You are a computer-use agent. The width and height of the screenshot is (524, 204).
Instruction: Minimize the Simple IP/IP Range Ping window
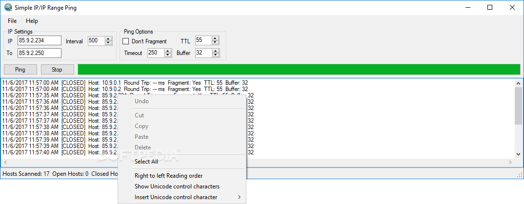467,7
